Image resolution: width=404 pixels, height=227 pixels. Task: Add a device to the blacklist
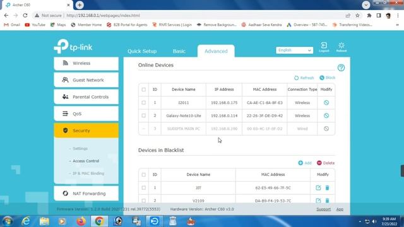305,163
